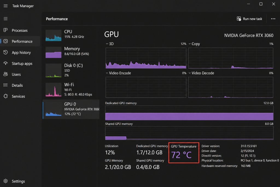
Task: Open the Video Decode engine dropdown chevron
Action: pos(190,73)
